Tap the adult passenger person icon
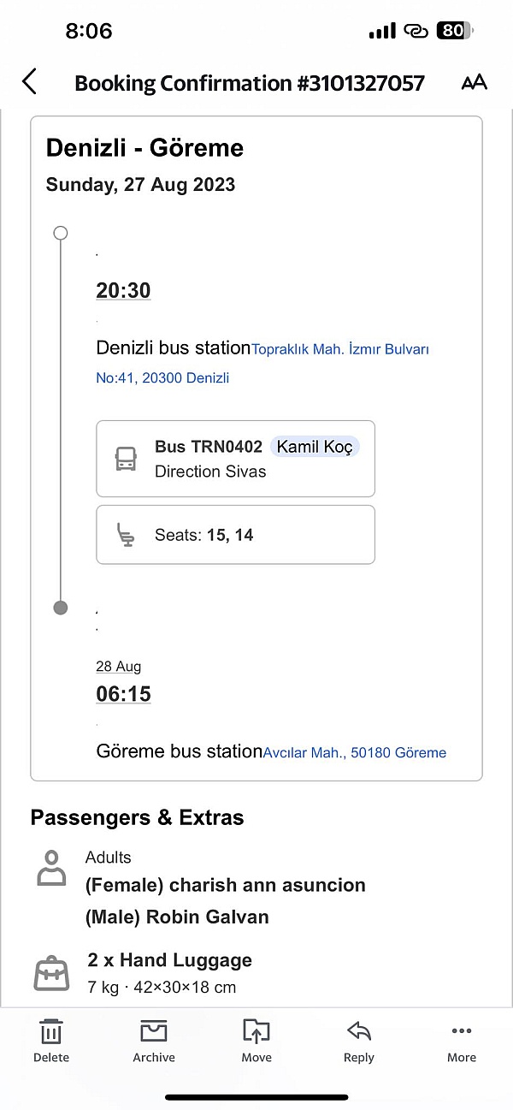The height and width of the screenshot is (1110, 513). (52, 868)
